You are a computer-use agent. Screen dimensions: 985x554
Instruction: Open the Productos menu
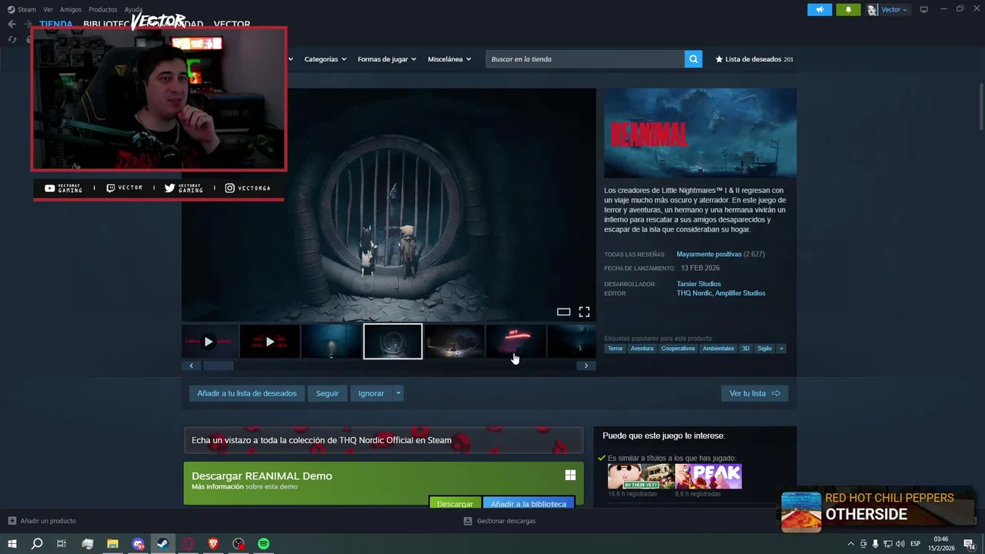point(103,9)
